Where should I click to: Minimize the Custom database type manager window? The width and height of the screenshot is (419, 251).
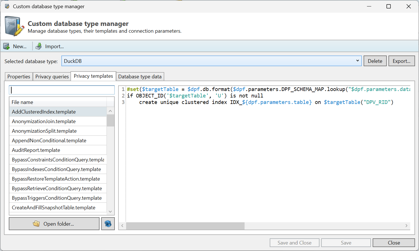click(x=369, y=6)
